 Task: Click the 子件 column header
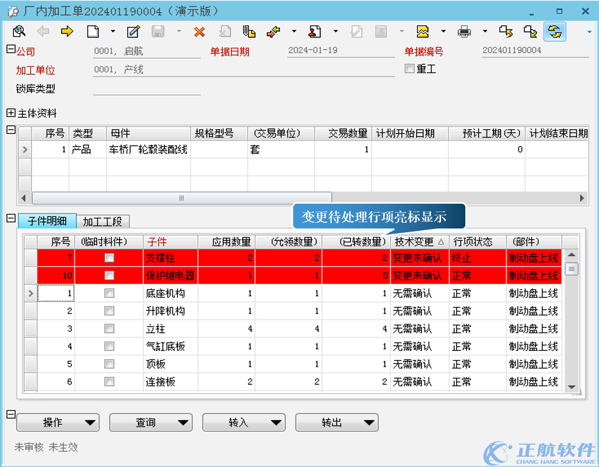pos(171,242)
